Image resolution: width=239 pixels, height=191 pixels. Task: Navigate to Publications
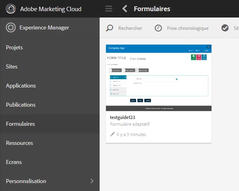tap(21, 105)
